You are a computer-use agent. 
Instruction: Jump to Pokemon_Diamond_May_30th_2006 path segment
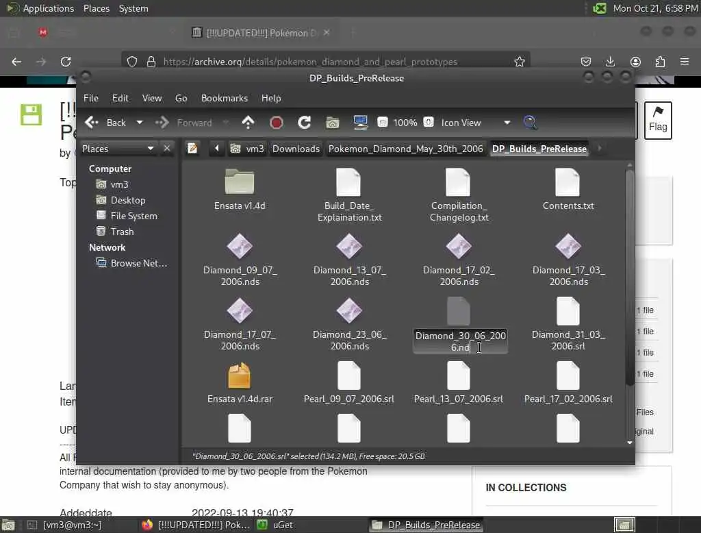(x=405, y=149)
